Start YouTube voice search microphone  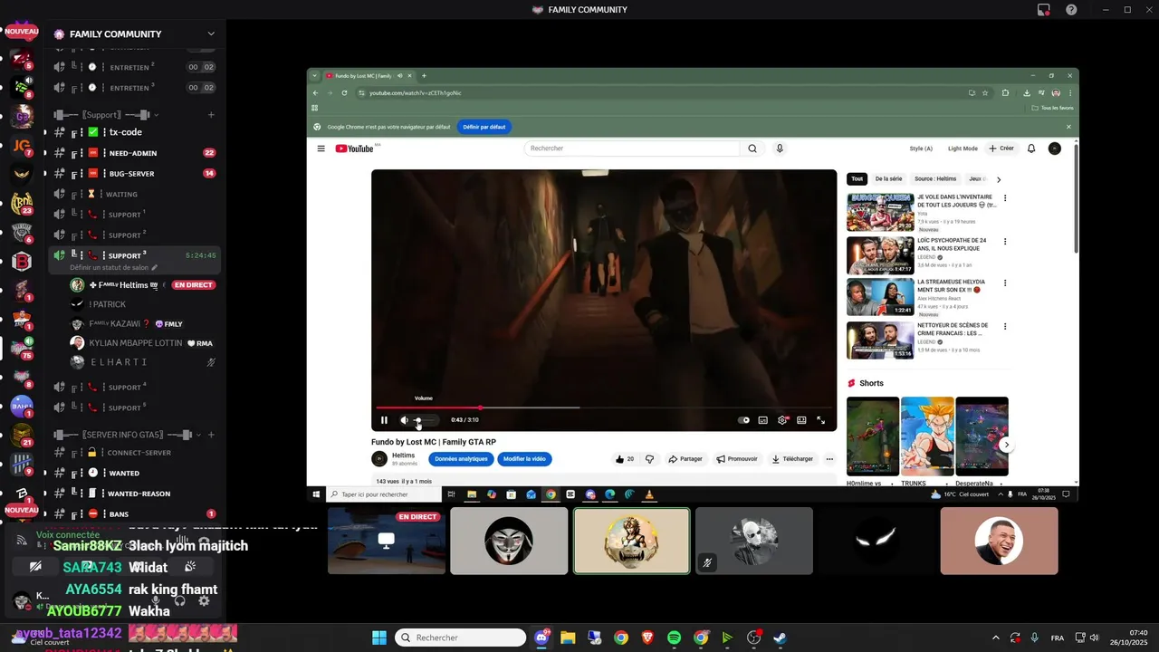(780, 149)
